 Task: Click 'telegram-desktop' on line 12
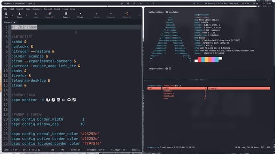29,80
